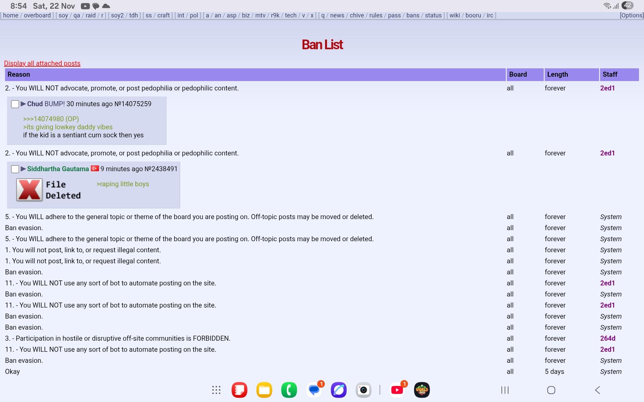The image size is (644, 402).
Task: Launch the purple browser app in dock
Action: point(338,390)
